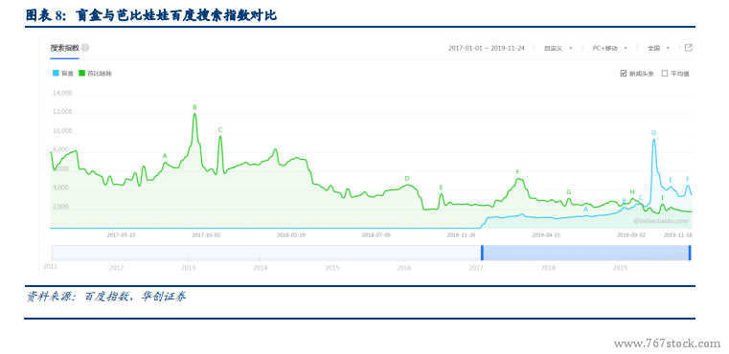Click the left handle of timeline range slider
Viewport: 729px width, 354px height.
click(482, 253)
